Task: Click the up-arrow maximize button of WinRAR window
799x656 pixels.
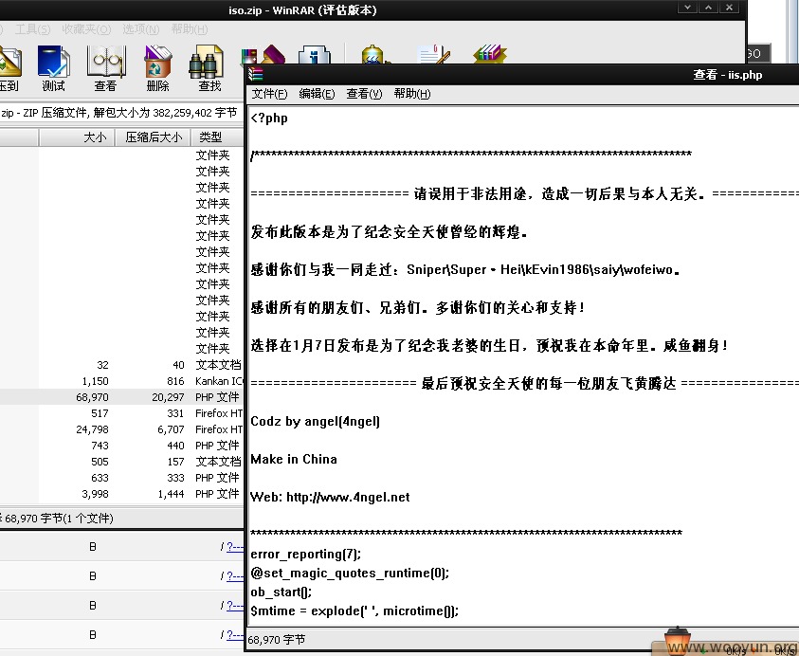Action: [708, 8]
